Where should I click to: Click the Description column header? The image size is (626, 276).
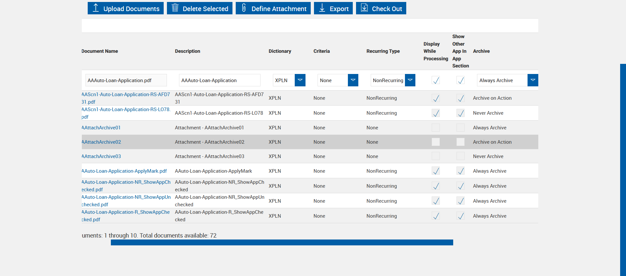(187, 51)
